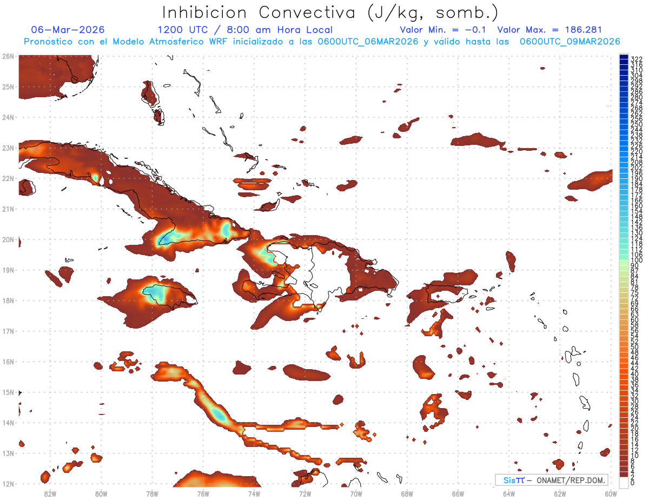Click the legend value '190'
The image size is (649, 501).
[x=637, y=179]
